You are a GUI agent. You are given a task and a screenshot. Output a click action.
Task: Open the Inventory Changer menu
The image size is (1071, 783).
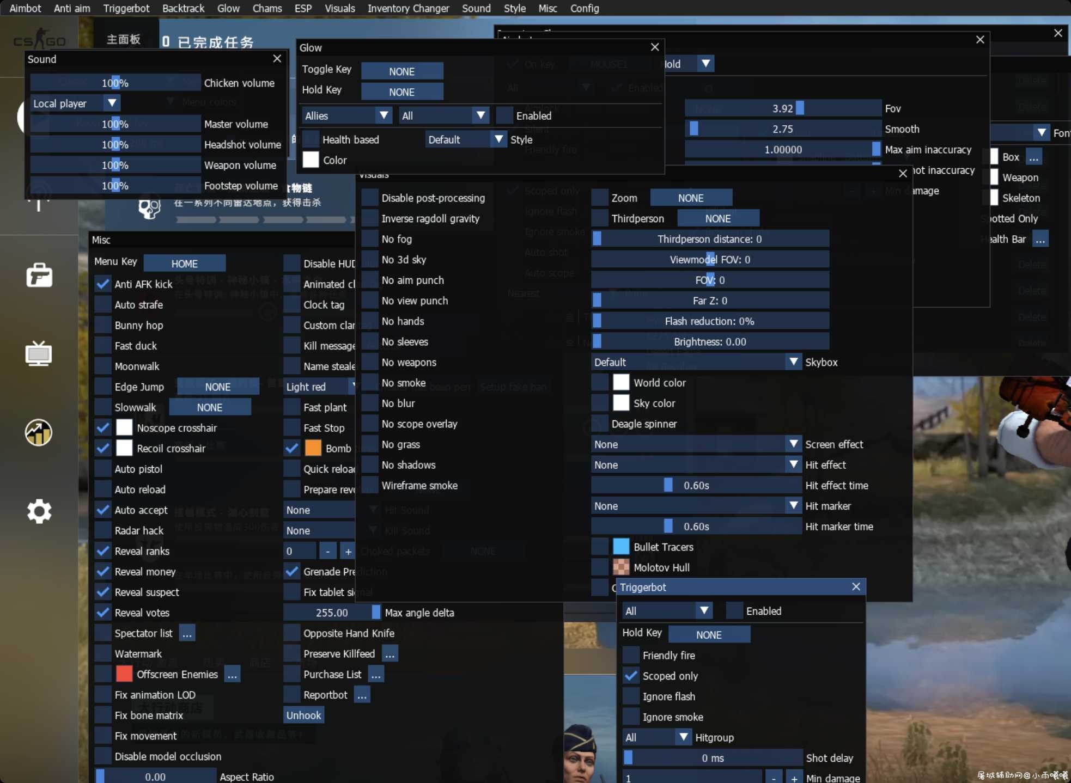[408, 8]
